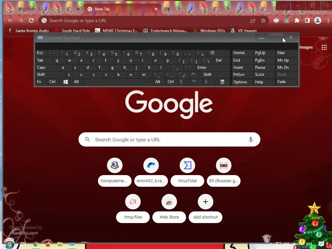332x249 pixels.
Task: Open File Explorer from the taskbar
Action: [x=60, y=244]
